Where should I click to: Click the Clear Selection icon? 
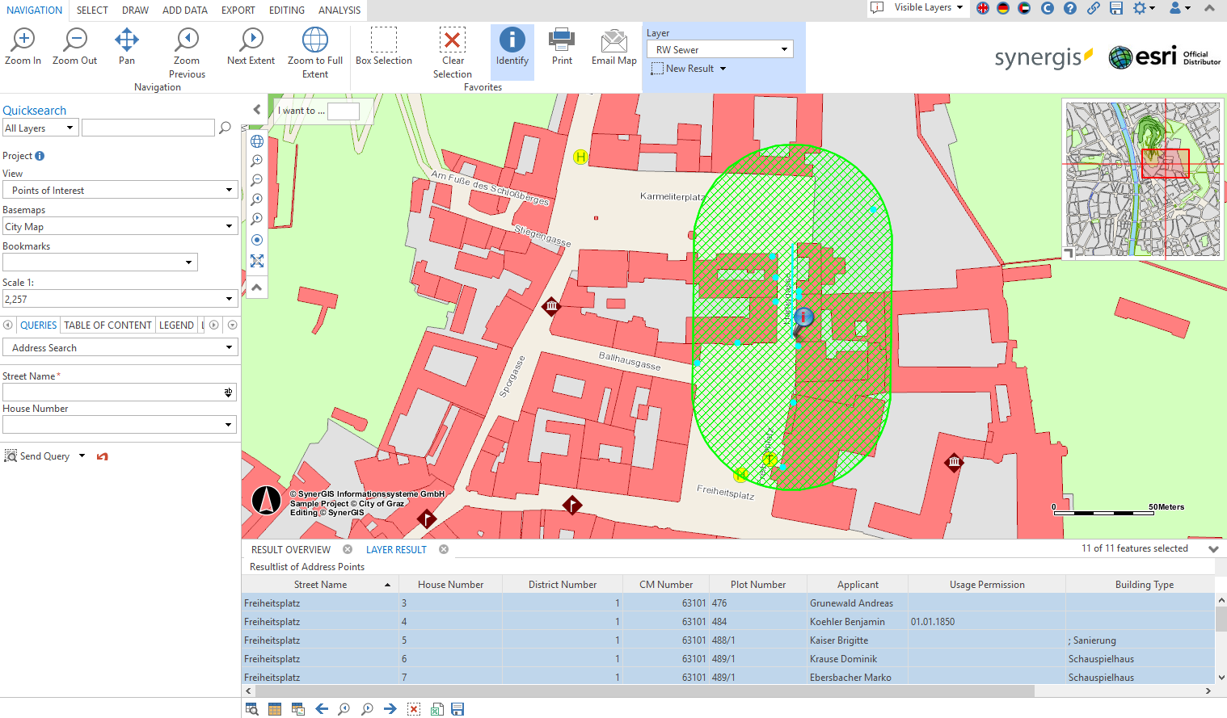coord(452,47)
